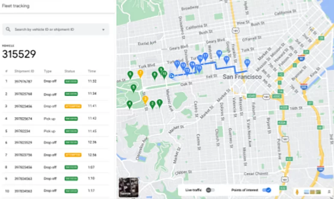This screenshot has width=334, height=199.
Task: Click the blue map pin numbered 17
Action: coord(205,57)
